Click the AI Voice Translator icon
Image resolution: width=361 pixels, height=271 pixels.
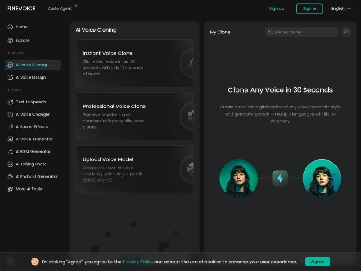pyautogui.click(x=10, y=139)
